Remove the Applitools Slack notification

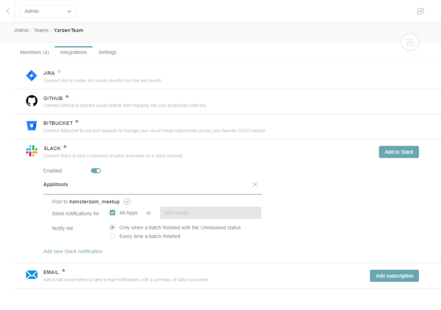(x=255, y=184)
